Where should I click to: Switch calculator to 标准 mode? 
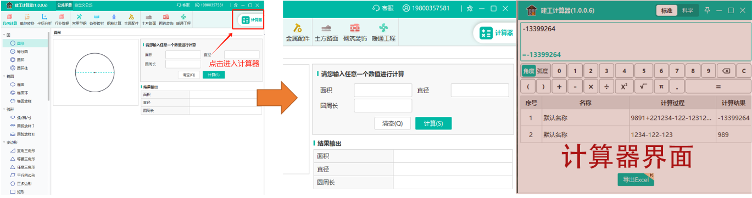(666, 10)
